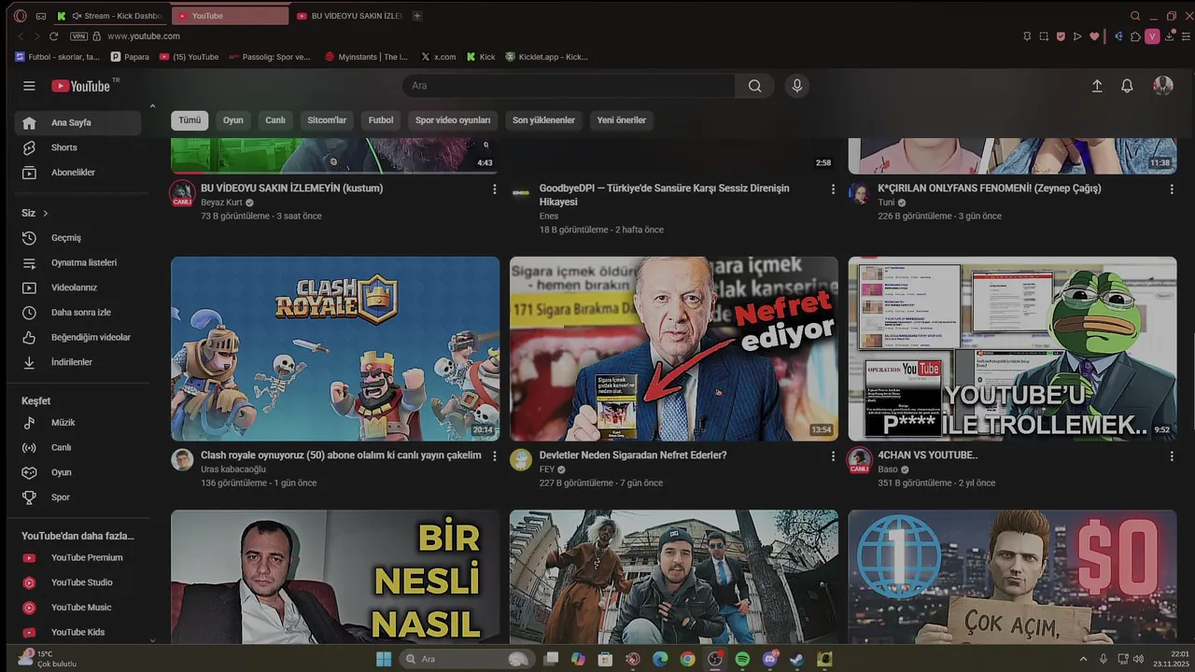Screen dimensions: 1195x672
Task: Click Beyaz Kurt channel avatar
Action: click(182, 193)
